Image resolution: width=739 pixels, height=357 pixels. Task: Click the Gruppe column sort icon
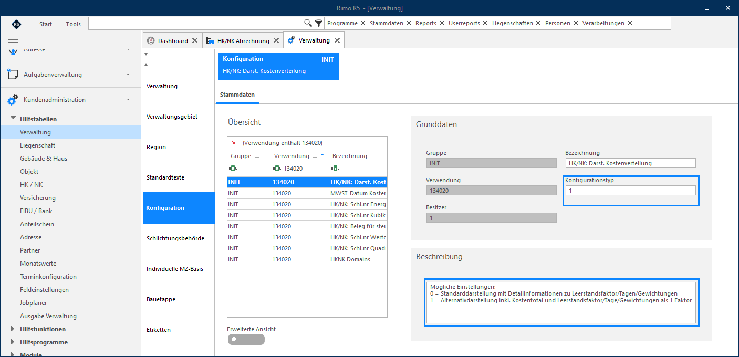click(x=257, y=156)
